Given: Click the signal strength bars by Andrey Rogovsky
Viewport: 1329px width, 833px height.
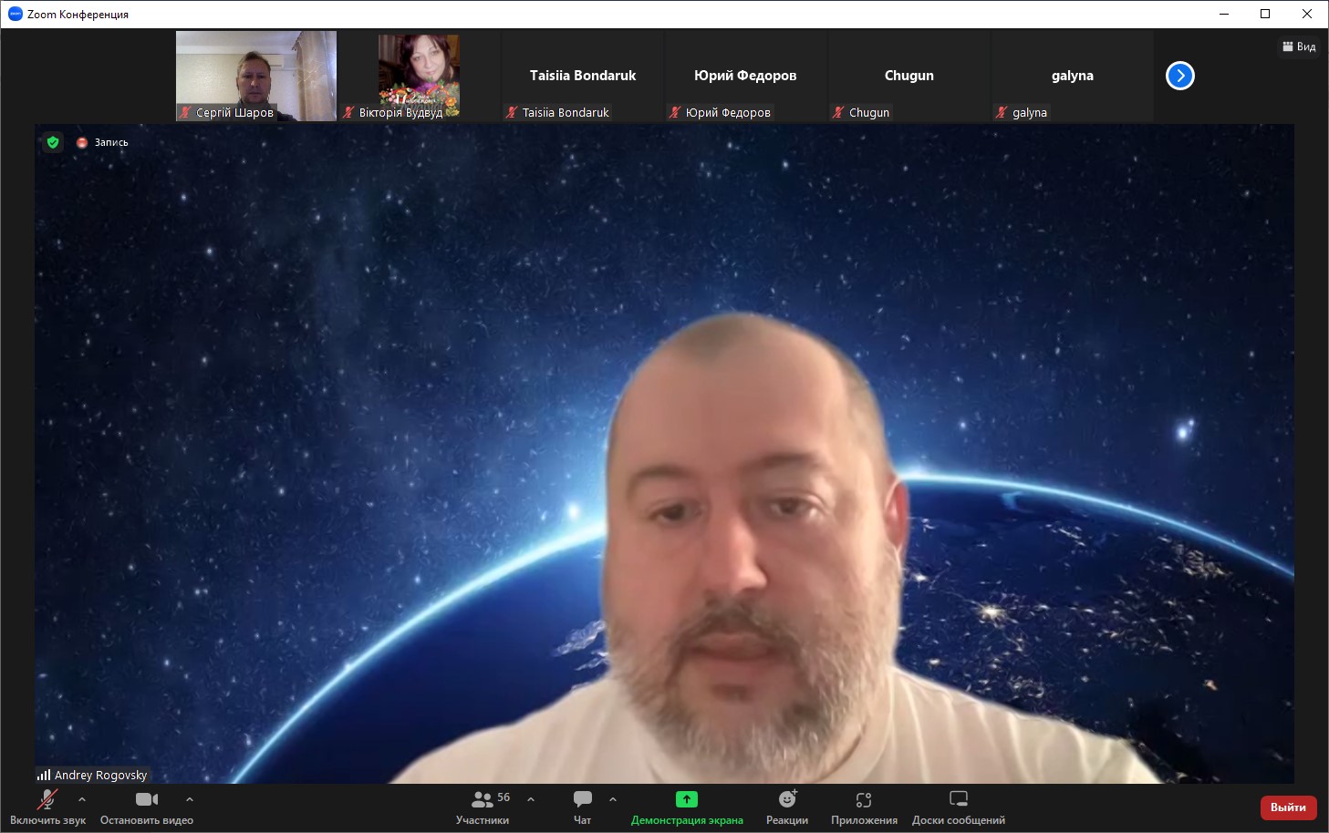Looking at the screenshot, I should tap(44, 775).
